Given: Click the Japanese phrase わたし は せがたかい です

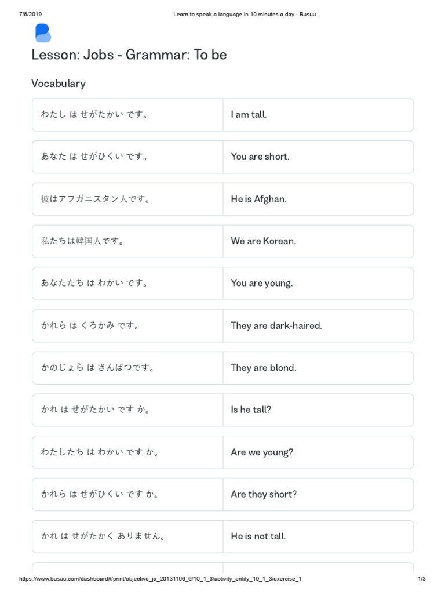Looking at the screenshot, I should (94, 115).
